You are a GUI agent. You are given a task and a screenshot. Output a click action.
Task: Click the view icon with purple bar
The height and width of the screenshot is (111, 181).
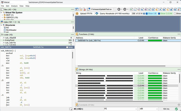(146, 9)
